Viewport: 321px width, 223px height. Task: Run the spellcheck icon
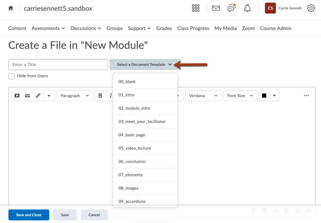pyautogui.click(x=254, y=211)
